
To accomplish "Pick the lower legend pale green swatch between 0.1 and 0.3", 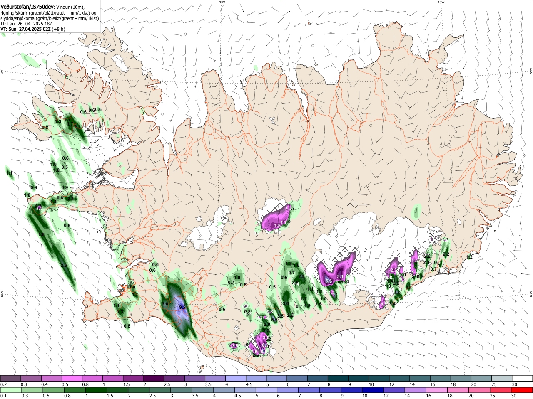I will pyautogui.click(x=10, y=390).
